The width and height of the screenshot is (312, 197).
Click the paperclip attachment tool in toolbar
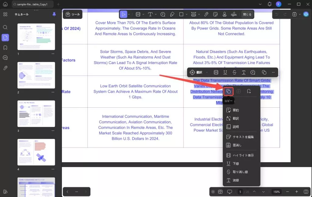tap(206, 14)
